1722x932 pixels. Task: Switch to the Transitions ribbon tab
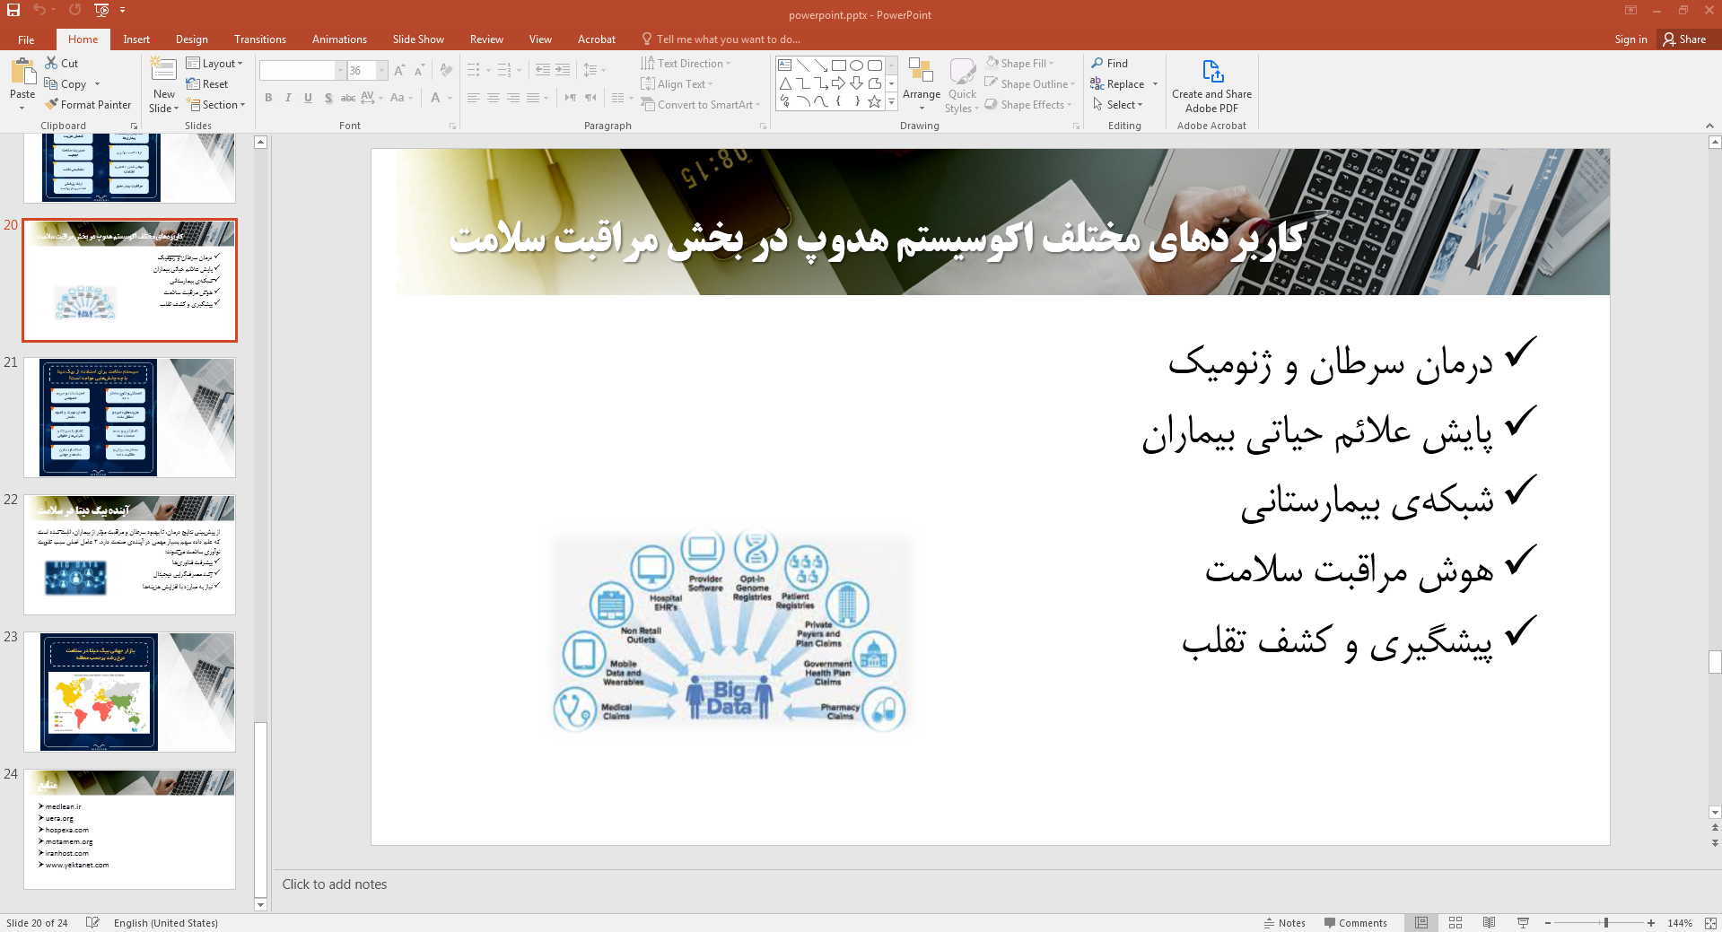coord(260,39)
